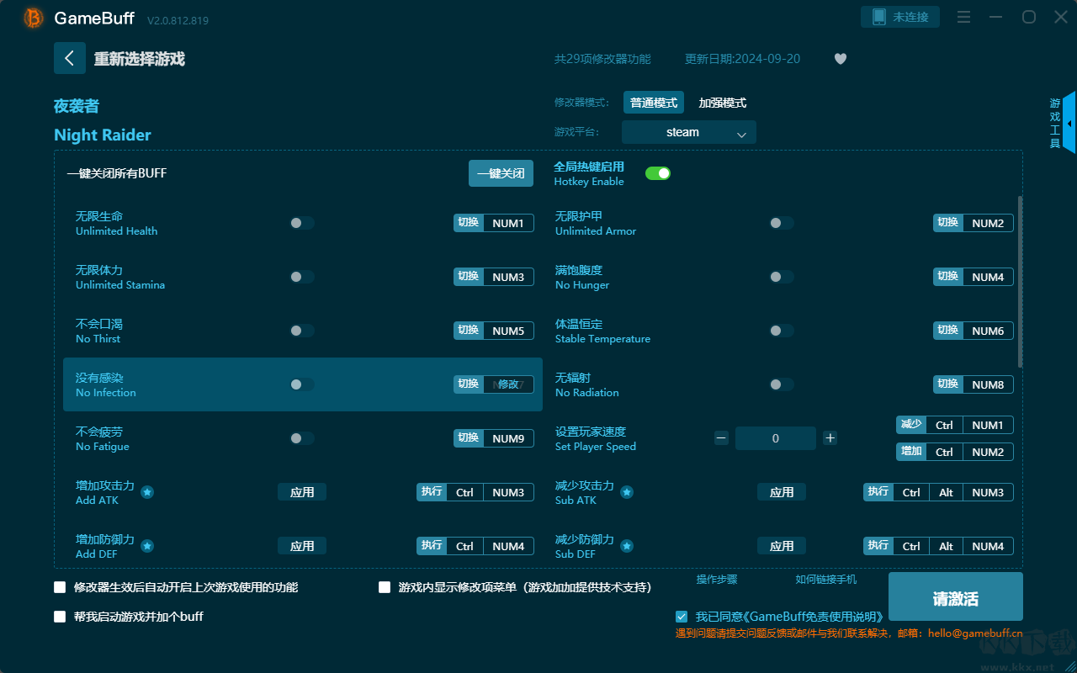The height and width of the screenshot is (673, 1077).
Task: Click NUM4 hotkey box for 满饱腹度
Action: pos(988,277)
